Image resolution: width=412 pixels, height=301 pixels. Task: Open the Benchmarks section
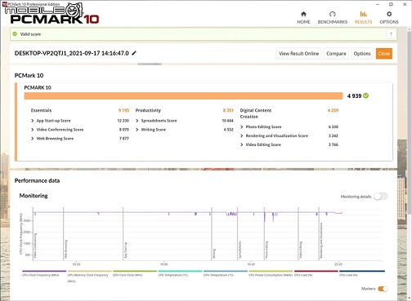click(333, 18)
